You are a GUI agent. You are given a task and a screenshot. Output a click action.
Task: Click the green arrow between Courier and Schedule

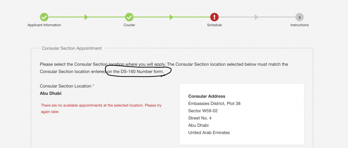pos(171,17)
